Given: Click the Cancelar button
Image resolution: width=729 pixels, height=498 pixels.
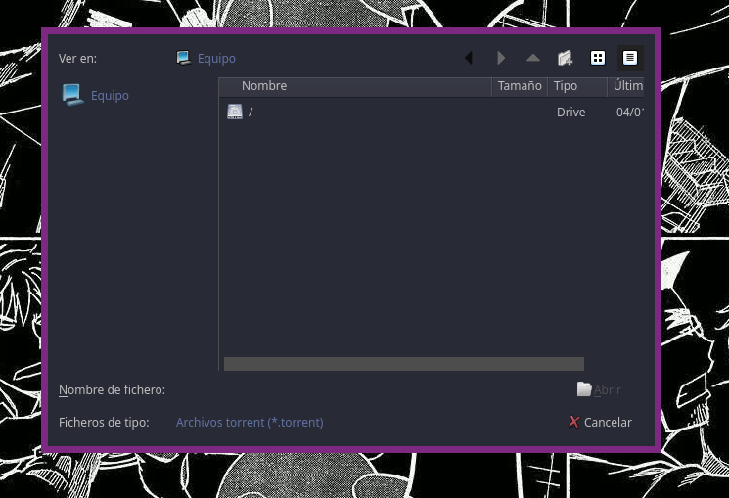Looking at the screenshot, I should coord(599,423).
